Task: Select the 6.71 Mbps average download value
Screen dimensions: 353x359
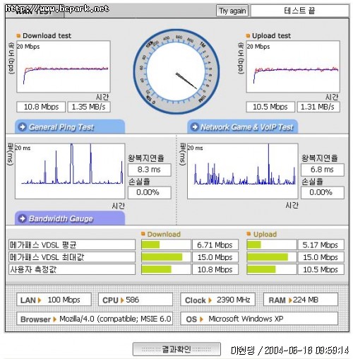Action: [x=215, y=245]
